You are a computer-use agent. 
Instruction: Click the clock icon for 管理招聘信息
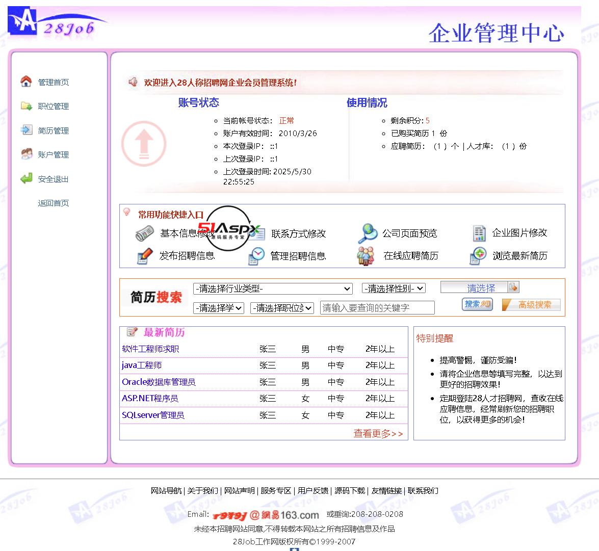[x=256, y=256]
